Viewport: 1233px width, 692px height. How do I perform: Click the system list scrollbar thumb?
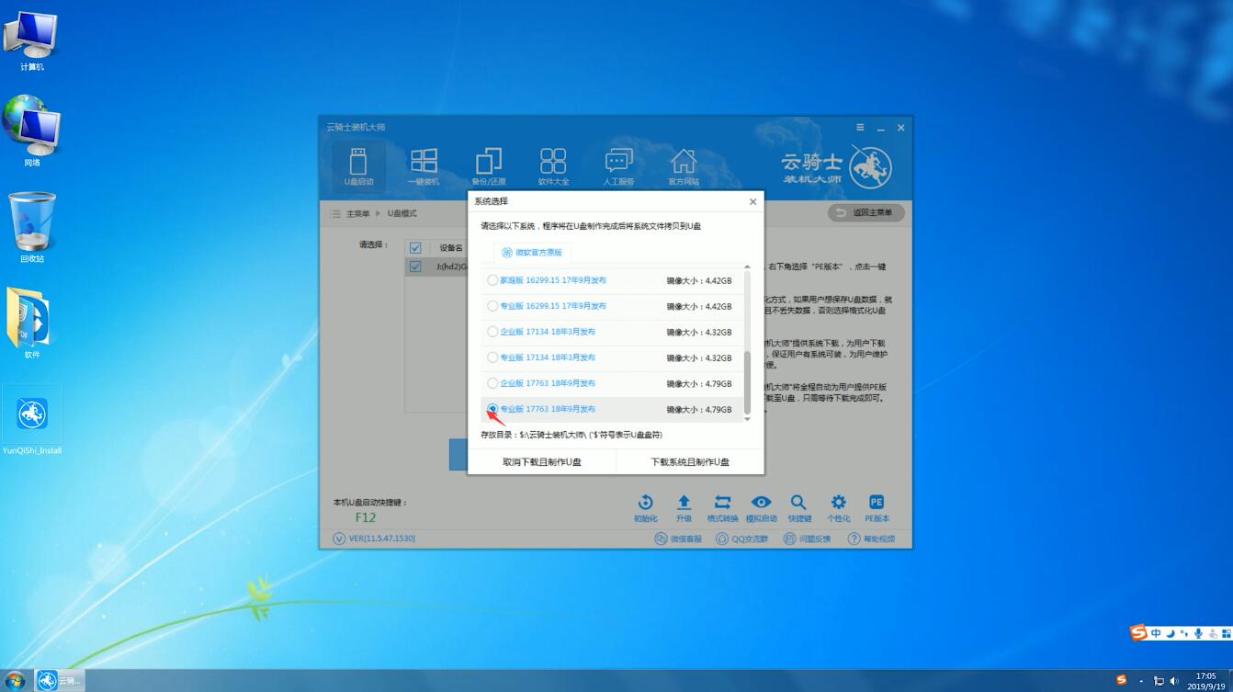tap(747, 382)
